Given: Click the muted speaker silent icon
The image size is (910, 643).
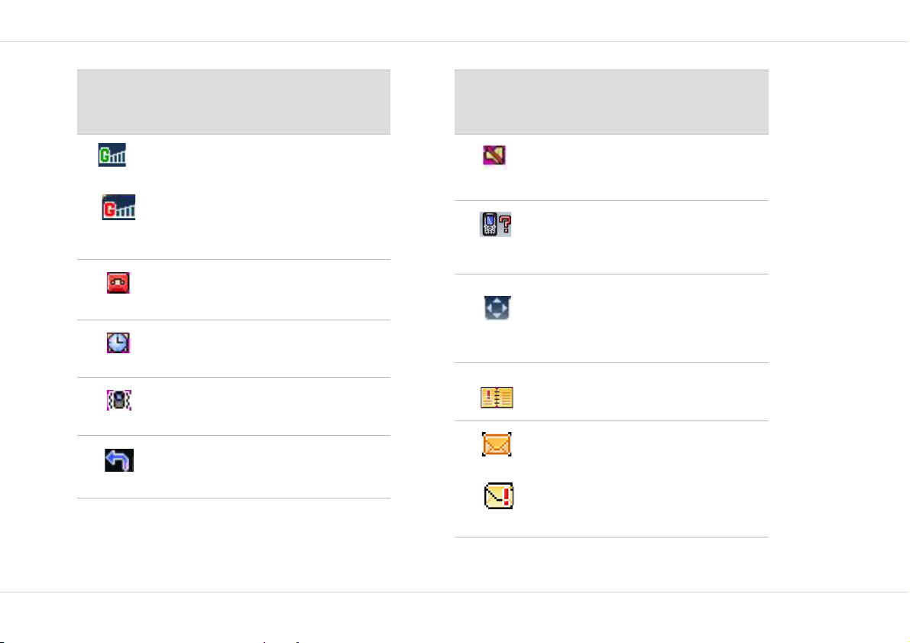Looking at the screenshot, I should [494, 155].
